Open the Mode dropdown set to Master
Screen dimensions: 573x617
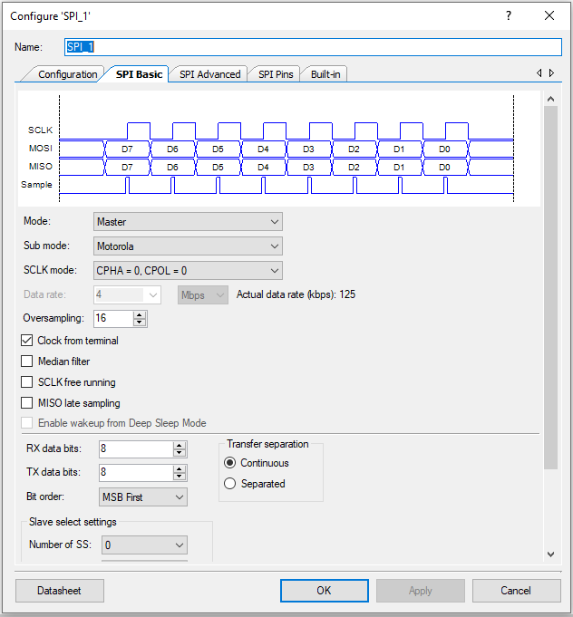[x=188, y=222]
